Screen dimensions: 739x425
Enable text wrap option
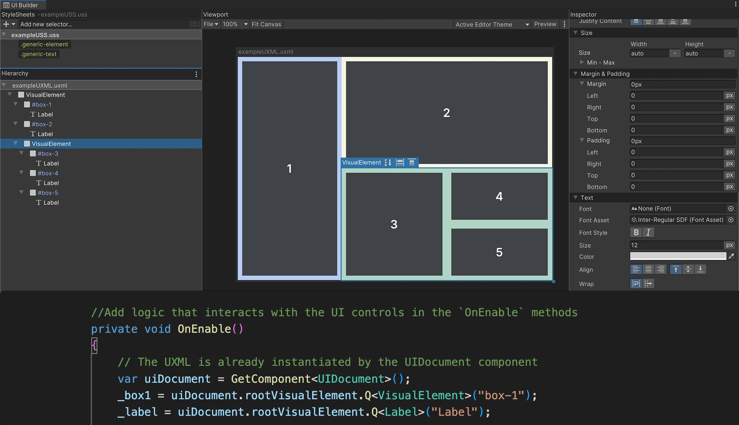(636, 284)
